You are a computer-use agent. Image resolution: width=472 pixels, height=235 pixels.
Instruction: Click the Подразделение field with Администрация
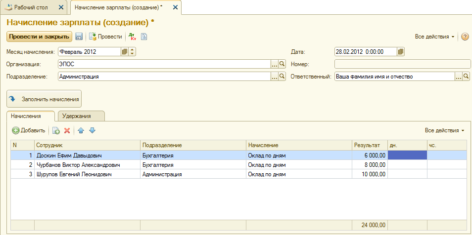click(x=164, y=77)
